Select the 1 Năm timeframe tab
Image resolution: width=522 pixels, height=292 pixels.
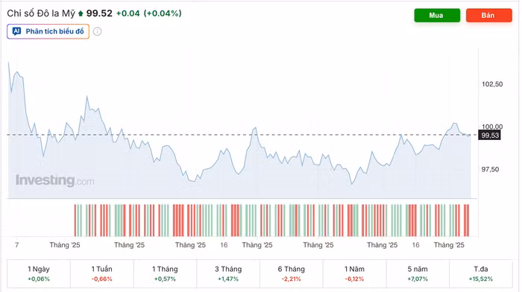click(x=354, y=273)
